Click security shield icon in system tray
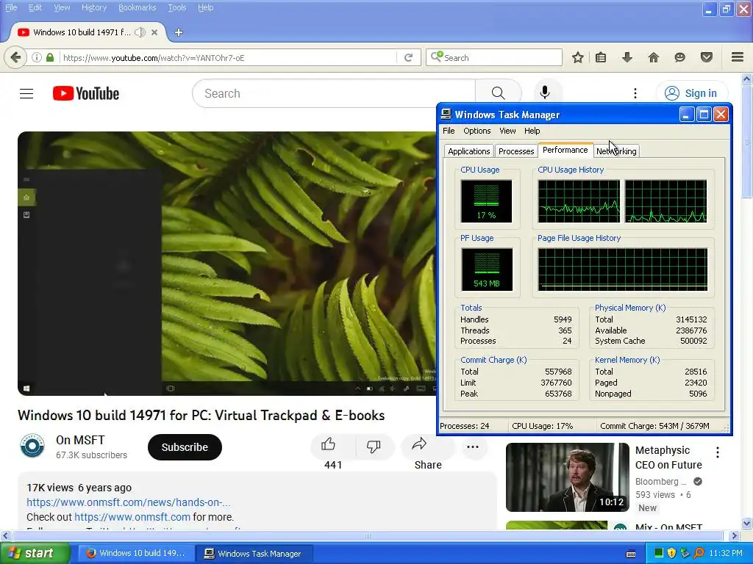 point(671,553)
